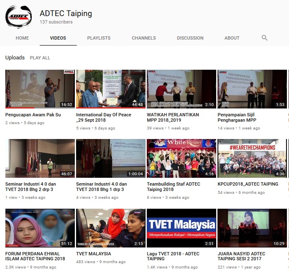This screenshot has height=271, width=289.
Task: Click the 16:52 duration badge
Action: tap(67, 104)
